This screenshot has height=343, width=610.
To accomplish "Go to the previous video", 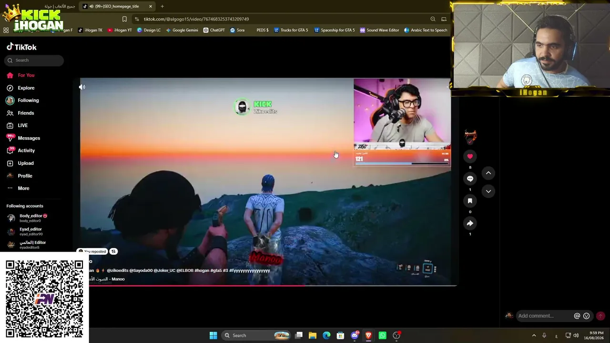I will (488, 173).
